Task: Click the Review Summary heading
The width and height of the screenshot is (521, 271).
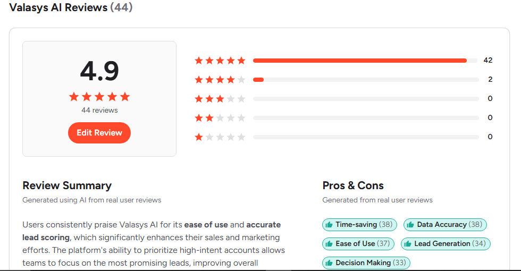Action: tap(67, 185)
